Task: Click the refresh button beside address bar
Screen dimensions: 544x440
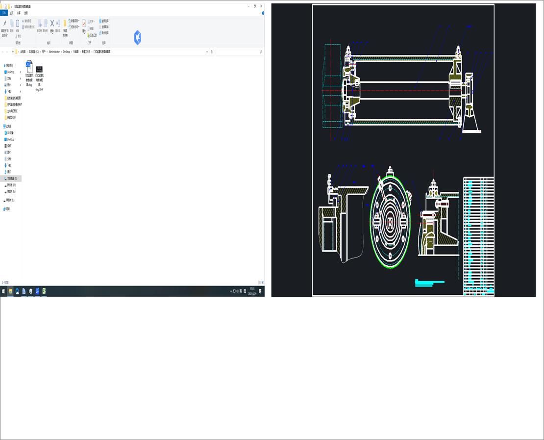Action: (213, 52)
